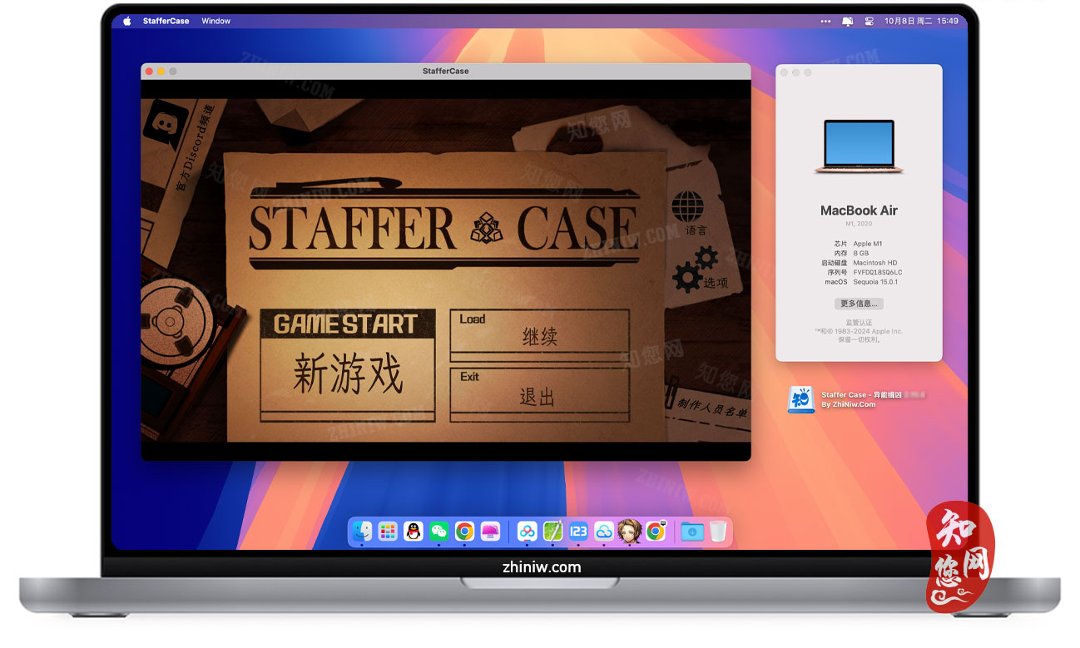The image size is (1080, 648).
Task: Quit the game with 退出 button
Action: point(539,395)
